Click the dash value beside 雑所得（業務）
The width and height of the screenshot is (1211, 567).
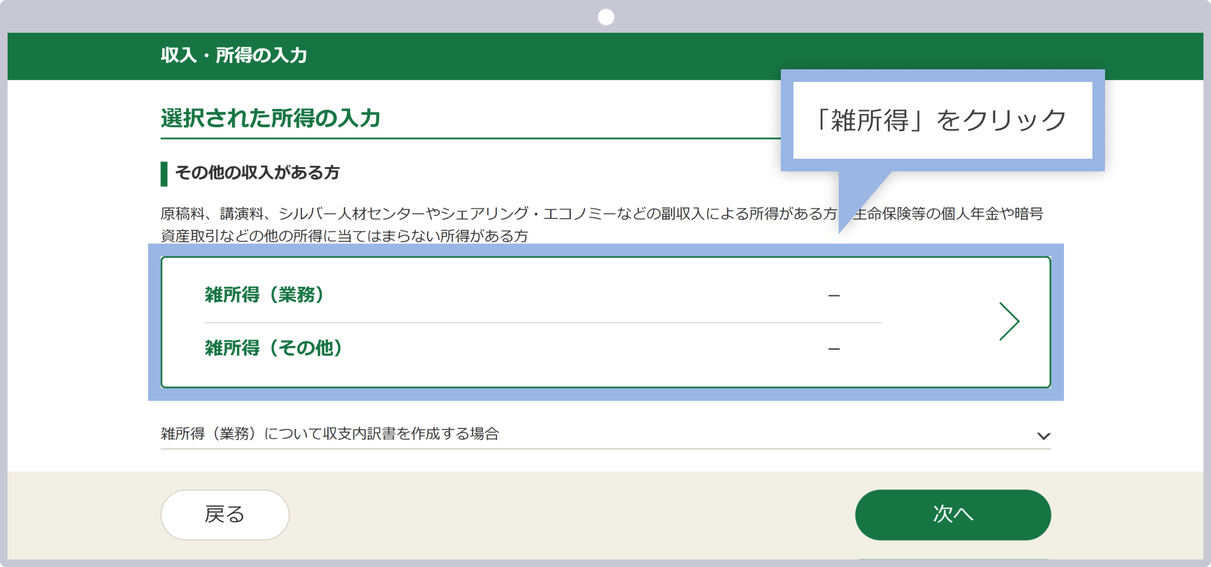834,295
